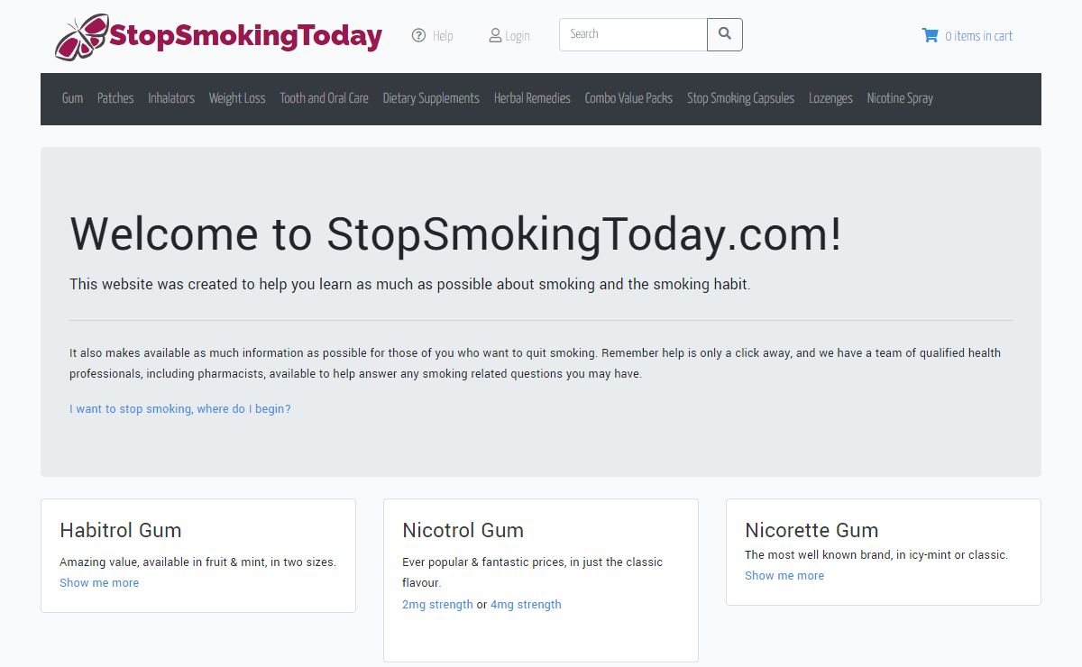Click the Habitrol Gum card heading
The width and height of the screenshot is (1082, 667).
[x=121, y=530]
